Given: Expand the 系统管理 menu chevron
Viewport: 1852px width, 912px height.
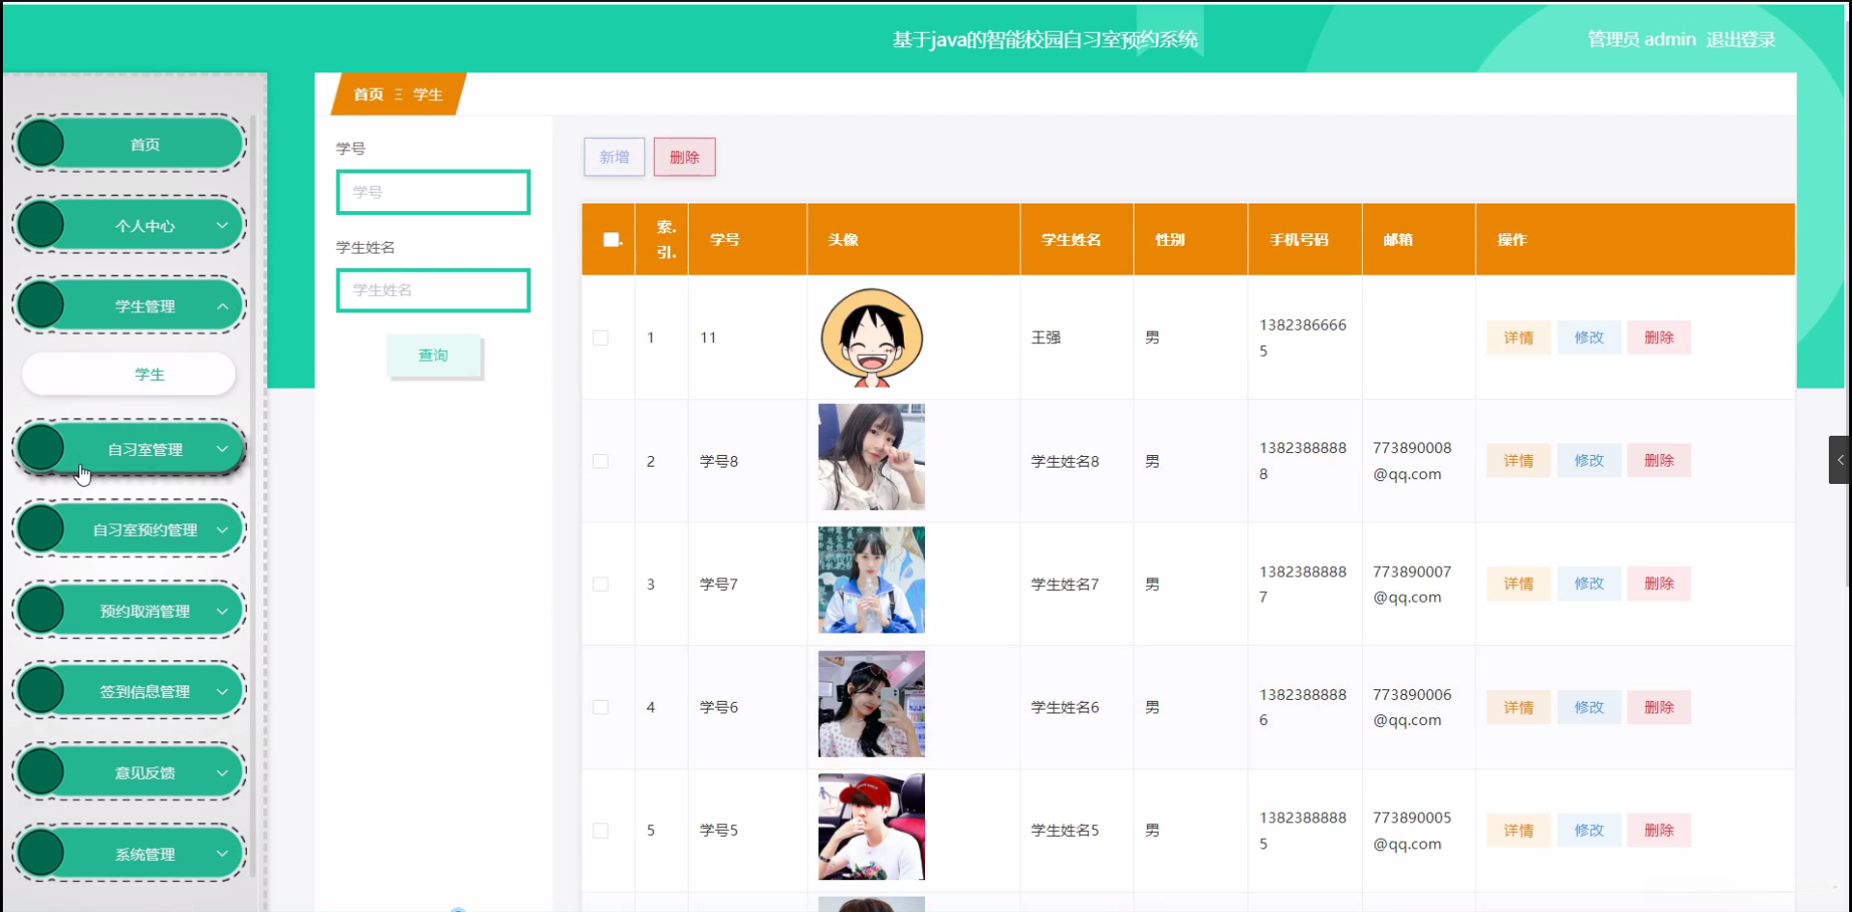Looking at the screenshot, I should click(222, 853).
